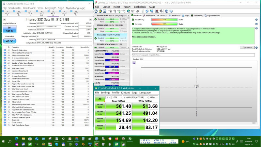
Task: Click the network/CPU meter on taskbar
Action: pyautogui.click(x=159, y=141)
